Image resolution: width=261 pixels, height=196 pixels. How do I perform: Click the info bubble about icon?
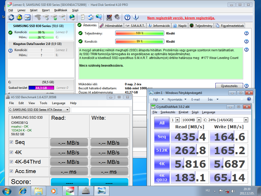click(136, 17)
